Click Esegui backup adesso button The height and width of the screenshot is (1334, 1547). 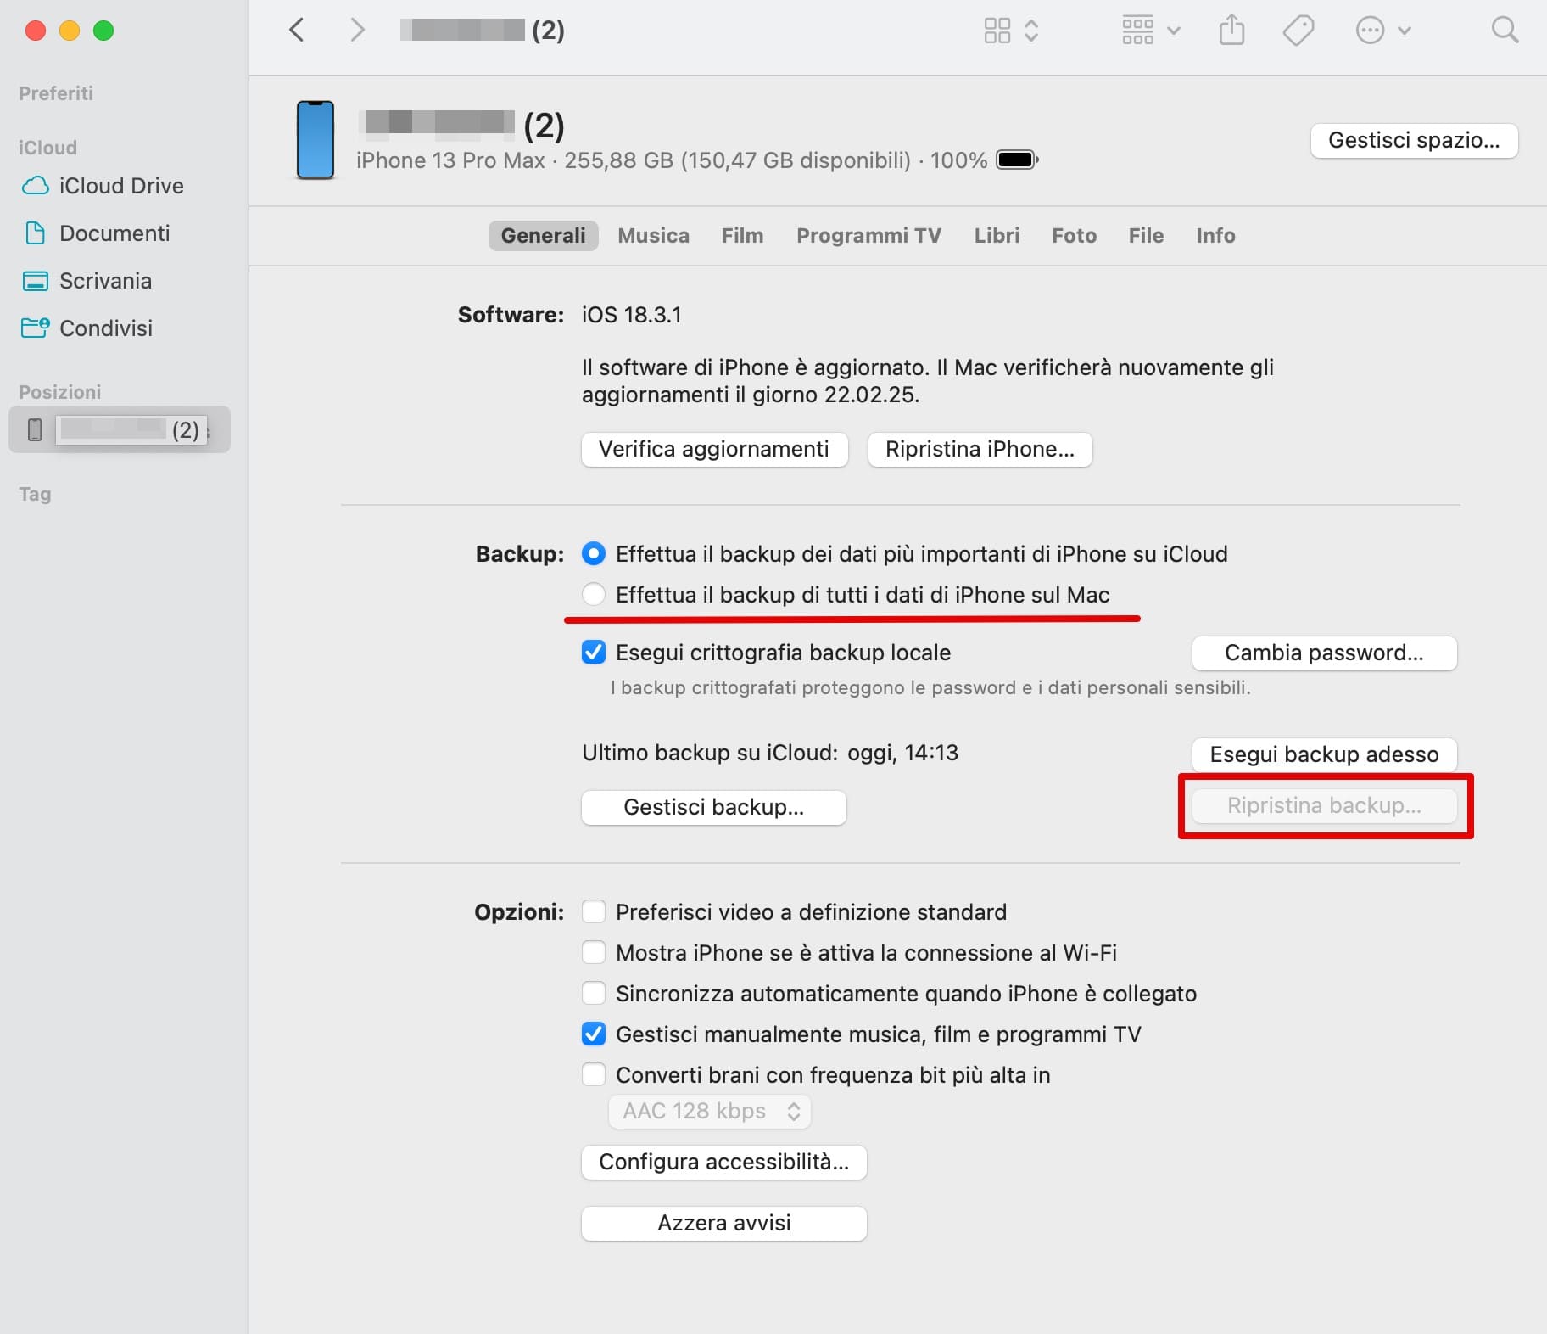(1324, 754)
